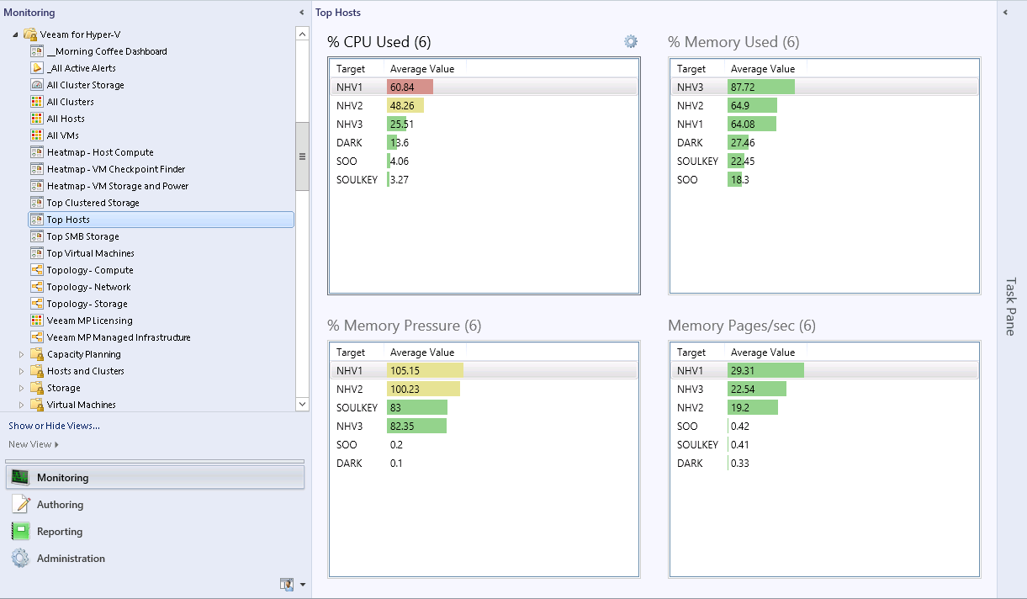Click the Reporting workspace icon

20,532
